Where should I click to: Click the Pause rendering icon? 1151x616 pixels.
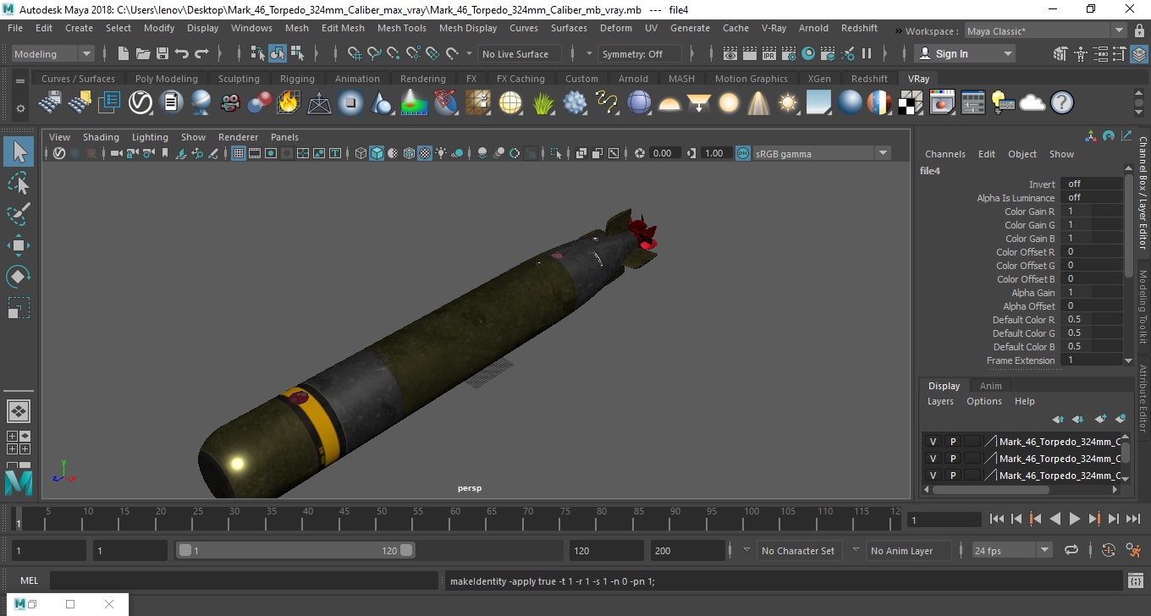pos(867,53)
